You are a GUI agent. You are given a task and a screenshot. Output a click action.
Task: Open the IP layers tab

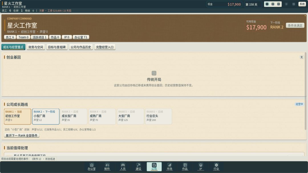[200, 166]
